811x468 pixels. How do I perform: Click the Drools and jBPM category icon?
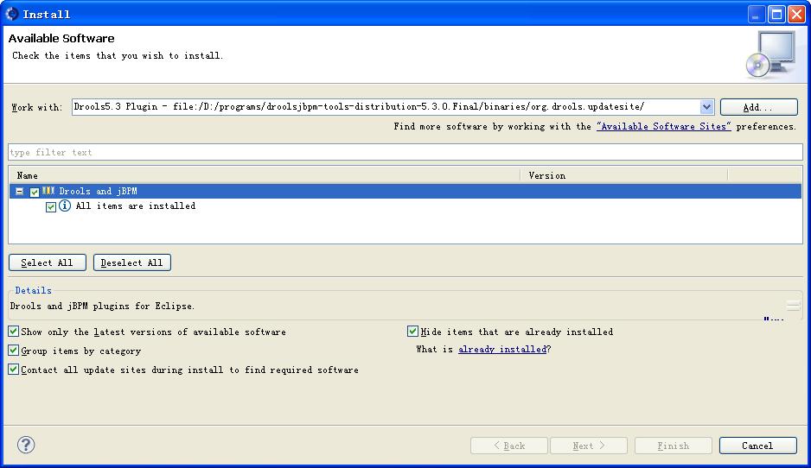point(48,191)
